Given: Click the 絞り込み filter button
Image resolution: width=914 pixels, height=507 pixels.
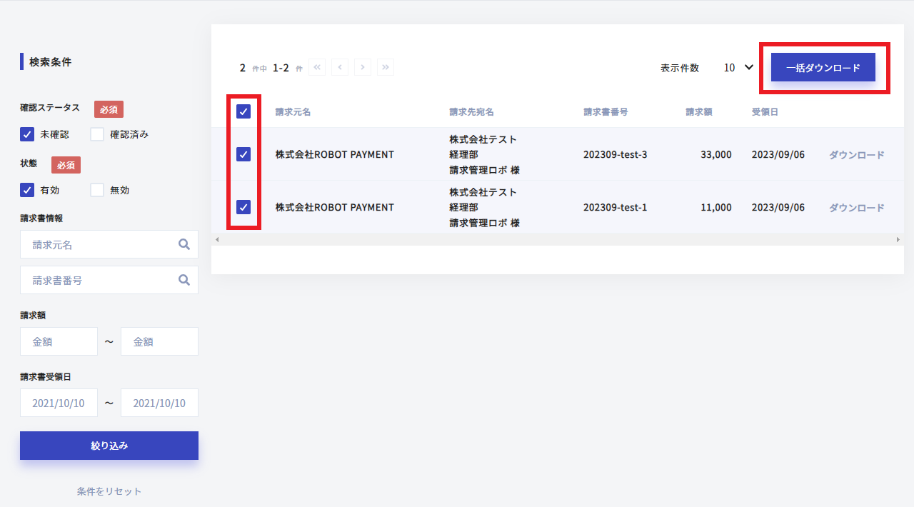Looking at the screenshot, I should click(x=109, y=446).
